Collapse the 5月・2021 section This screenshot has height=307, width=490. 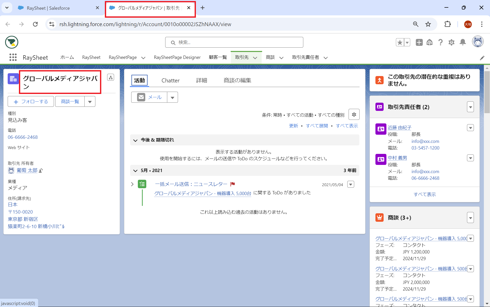click(135, 171)
